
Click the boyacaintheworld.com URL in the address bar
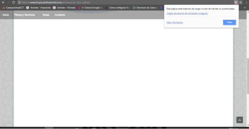56,2
